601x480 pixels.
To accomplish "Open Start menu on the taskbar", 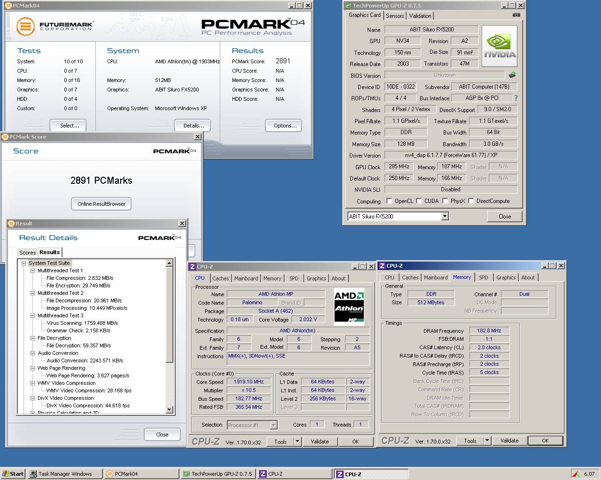I will 13,474.
